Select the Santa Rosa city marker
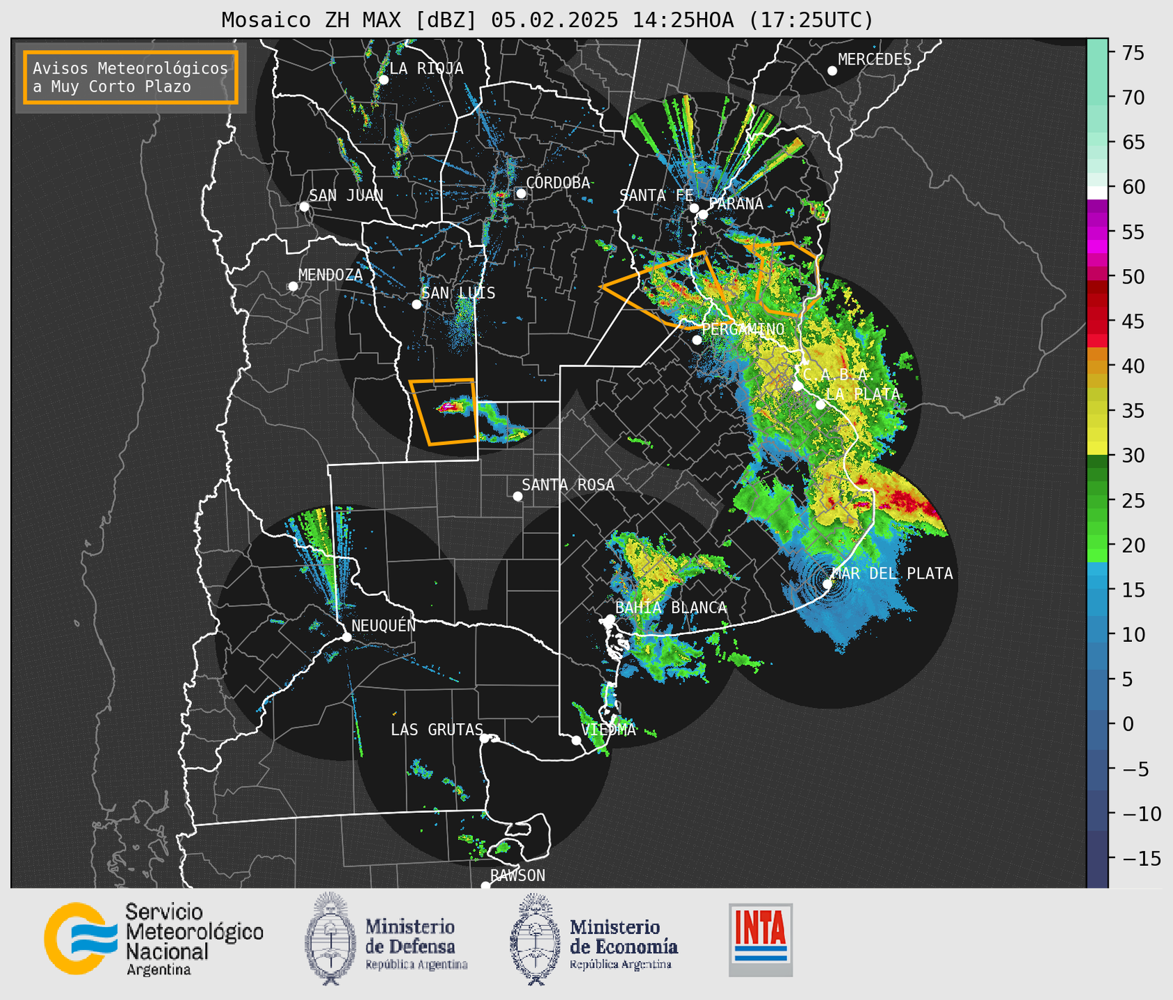This screenshot has height=1000, width=1173. [517, 497]
